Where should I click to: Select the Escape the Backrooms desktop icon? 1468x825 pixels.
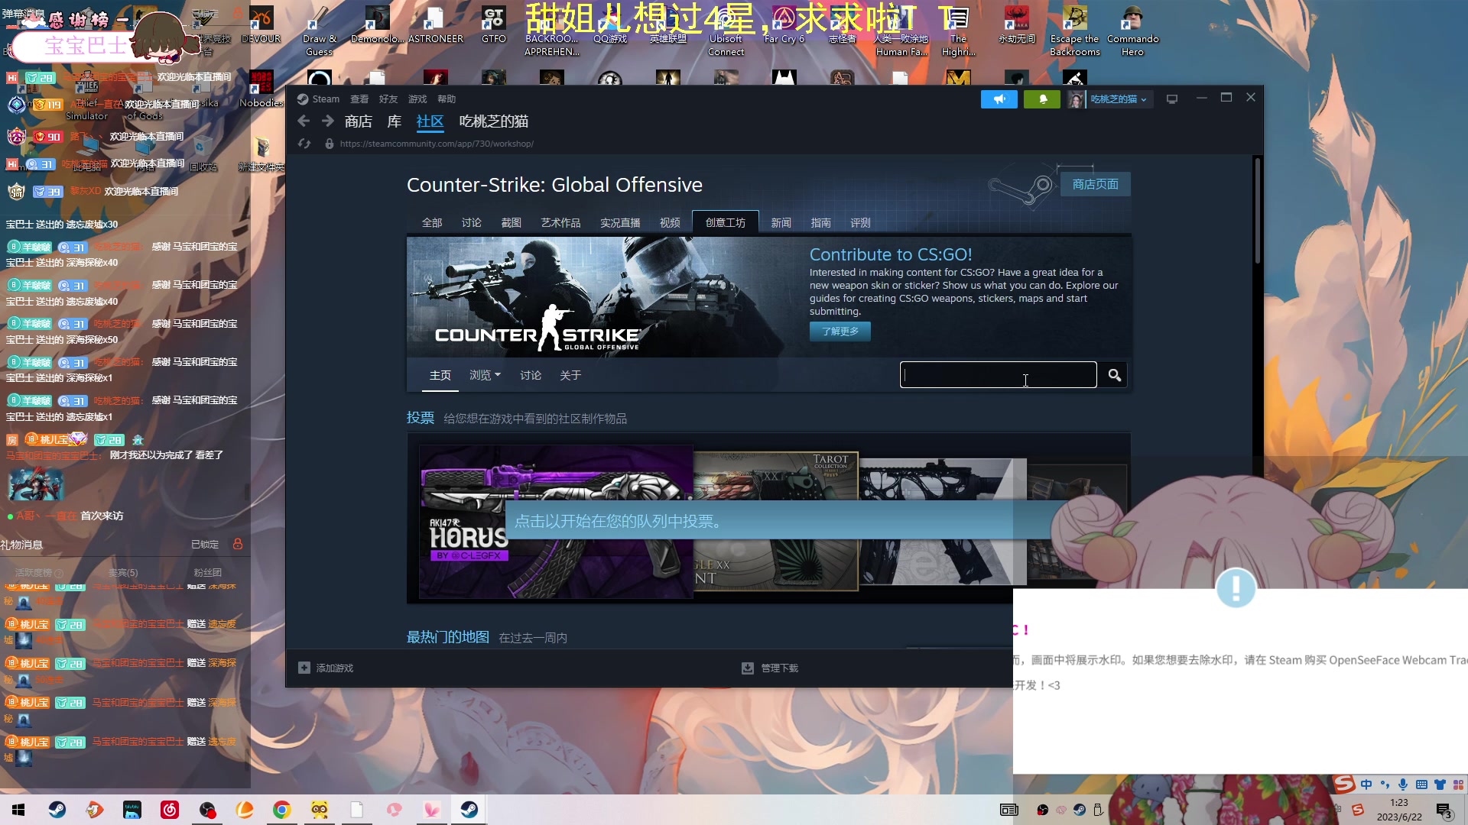[1074, 31]
